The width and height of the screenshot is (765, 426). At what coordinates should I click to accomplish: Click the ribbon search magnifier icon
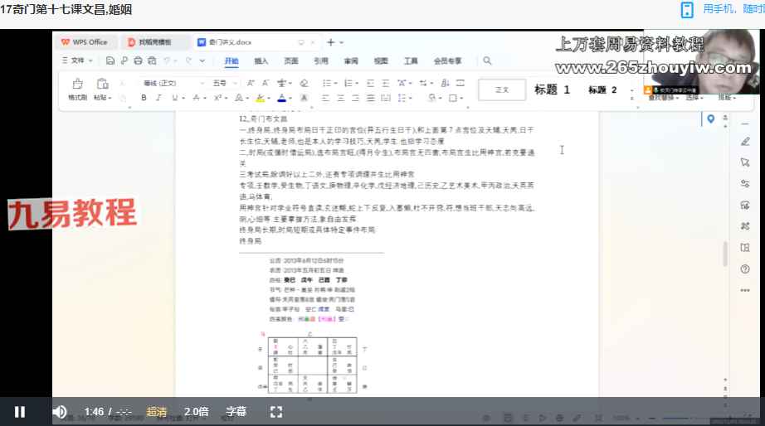487,61
